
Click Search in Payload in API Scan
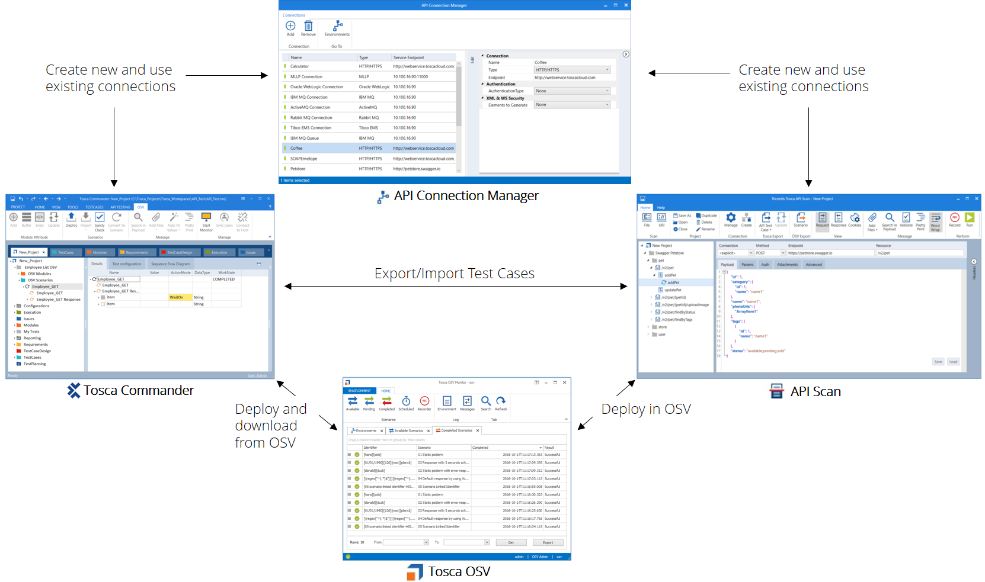point(890,222)
